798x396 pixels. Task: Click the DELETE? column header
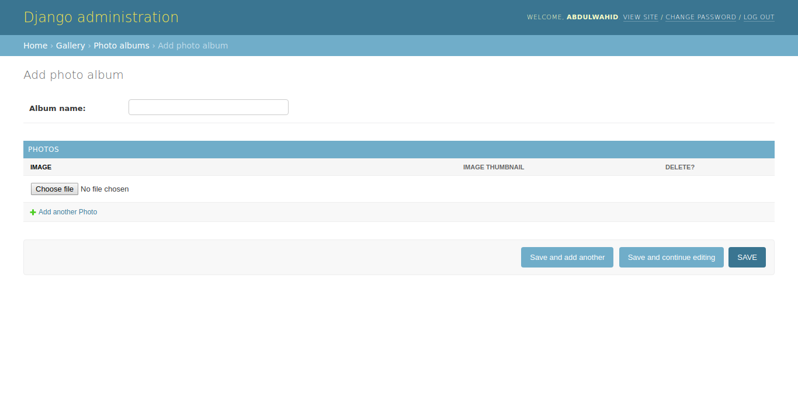[680, 167]
